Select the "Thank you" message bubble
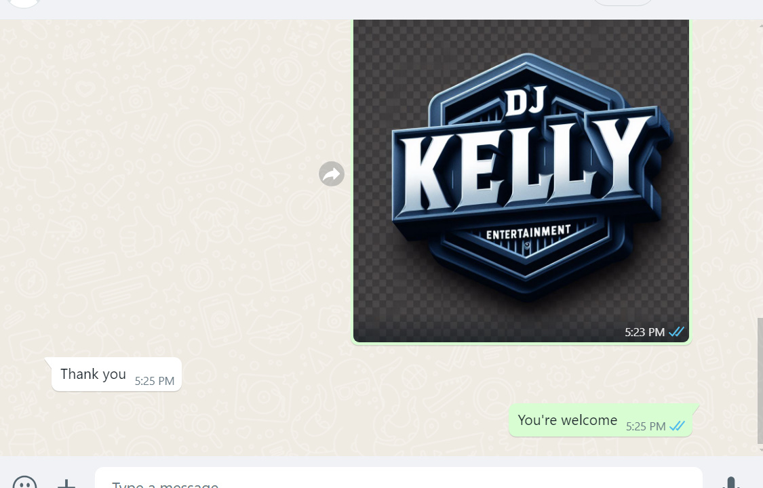This screenshot has width=763, height=488. tap(116, 374)
